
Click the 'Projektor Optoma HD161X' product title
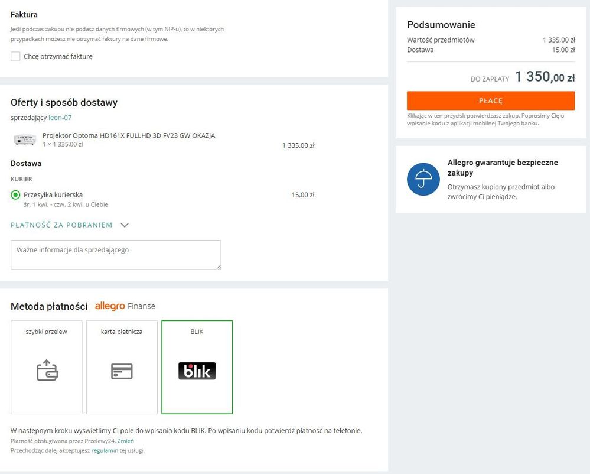tap(129, 135)
